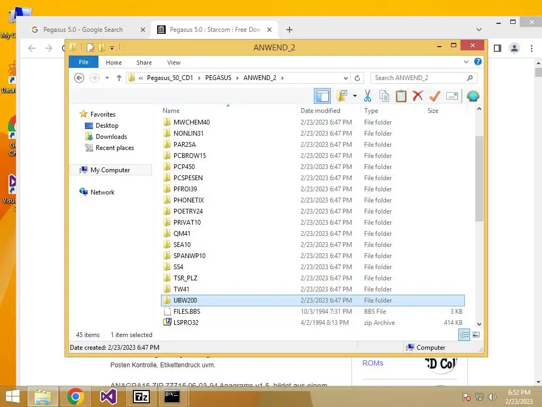Select Network in the navigation pane
The image size is (542, 407).
[102, 192]
